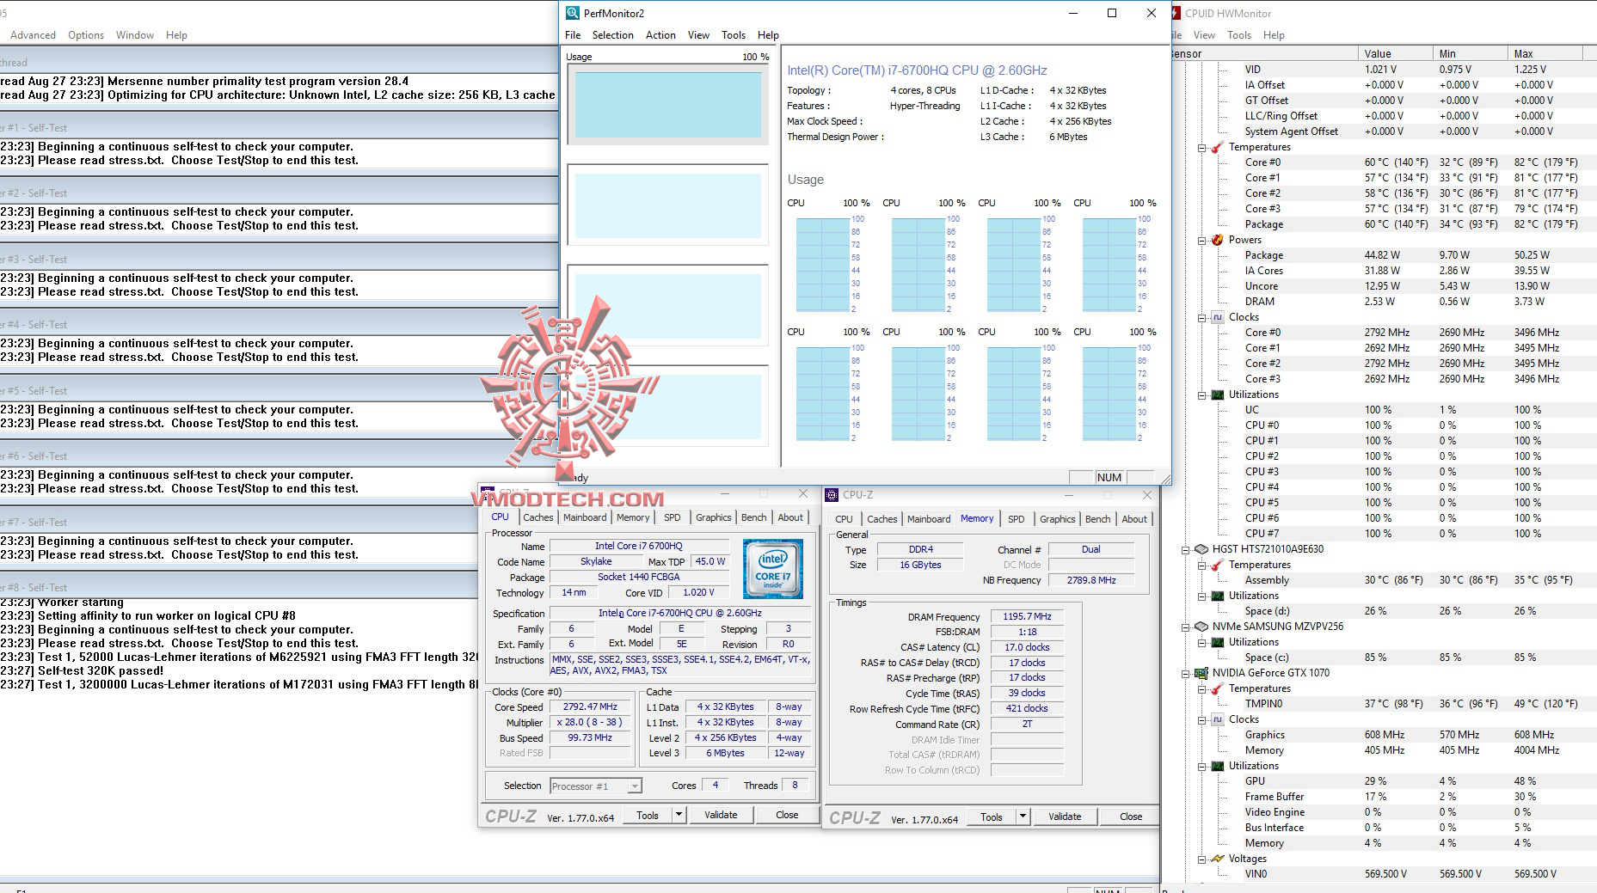Collapse the NVIDIA GeForce GTX 1070 node
The width and height of the screenshot is (1597, 893).
coord(1186,674)
